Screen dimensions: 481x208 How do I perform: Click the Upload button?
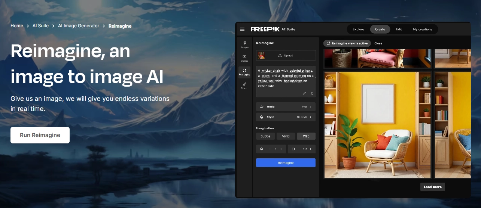[286, 56]
